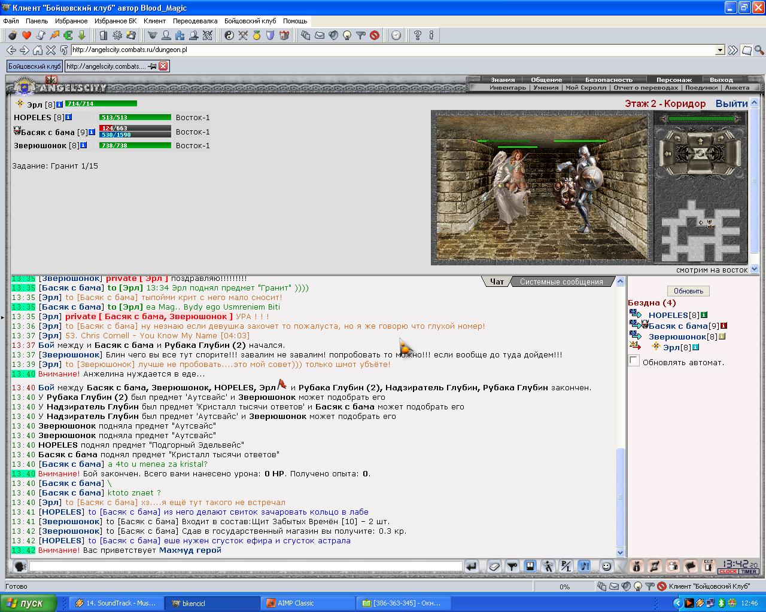Click the Clock Timer display
This screenshot has width=766, height=612.
[738, 566]
